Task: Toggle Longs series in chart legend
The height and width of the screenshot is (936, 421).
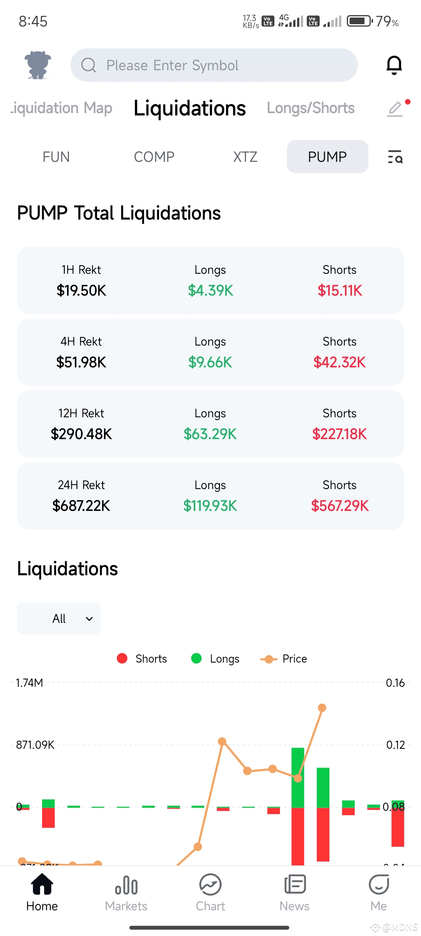Action: pyautogui.click(x=216, y=659)
